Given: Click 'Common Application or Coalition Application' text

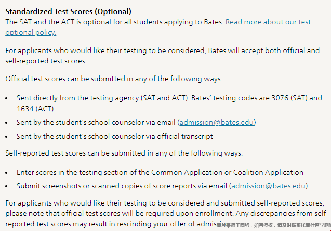Looking at the screenshot, I should 227,172.
